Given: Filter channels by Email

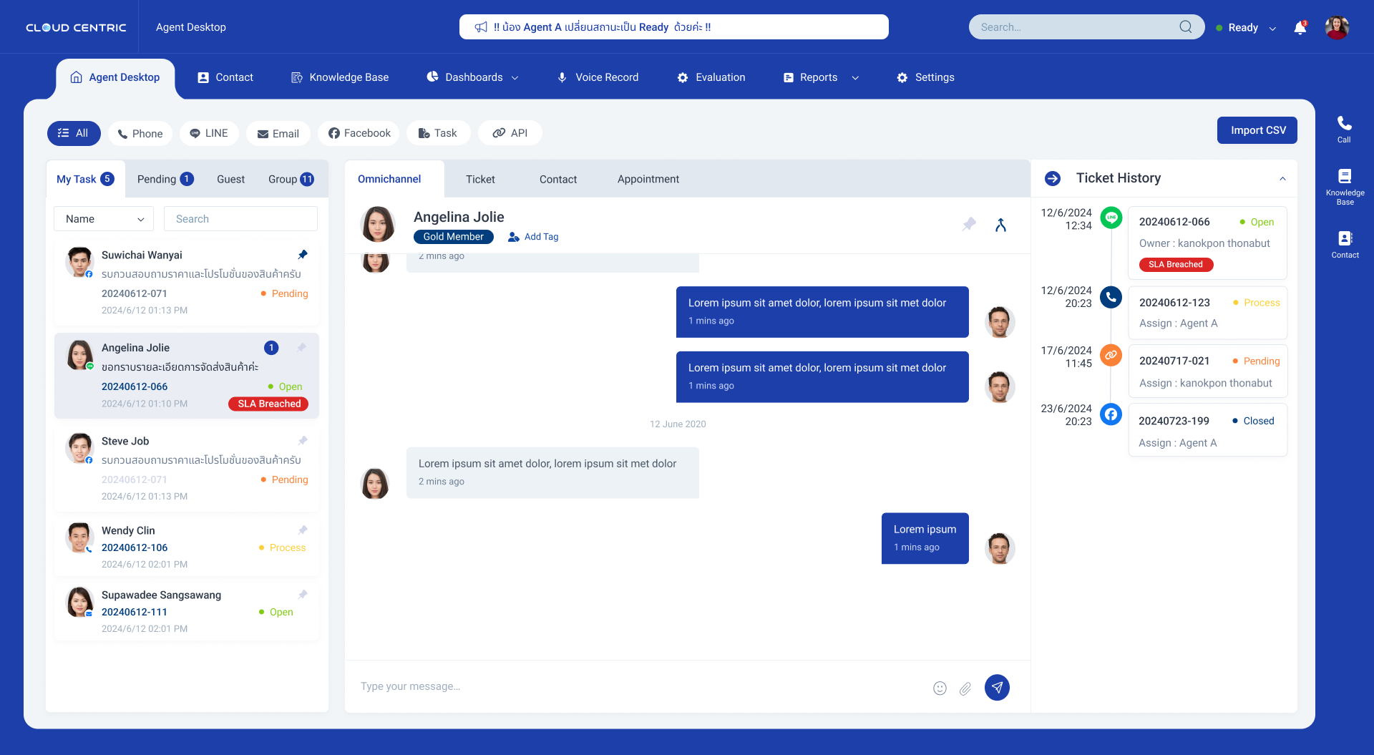Looking at the screenshot, I should [278, 134].
